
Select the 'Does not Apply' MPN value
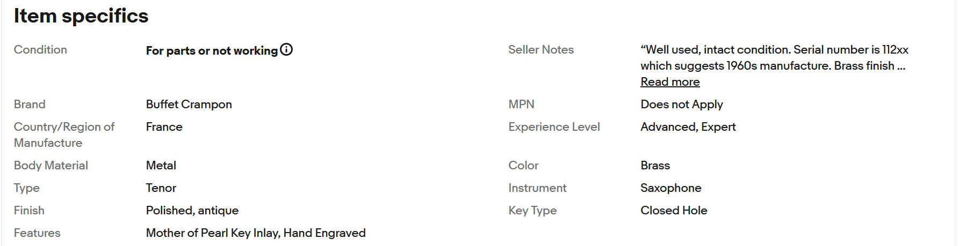[682, 105]
